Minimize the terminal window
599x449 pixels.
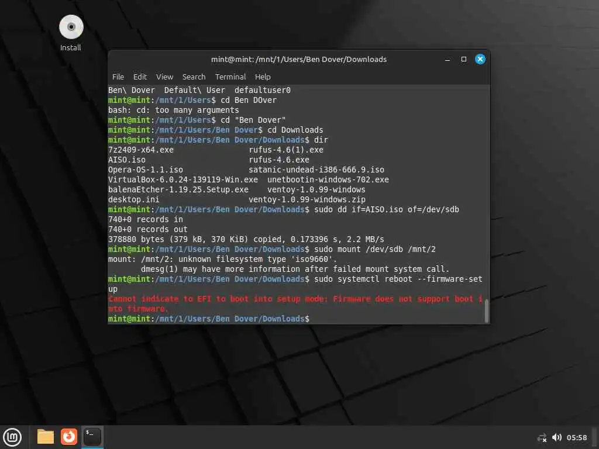[447, 59]
